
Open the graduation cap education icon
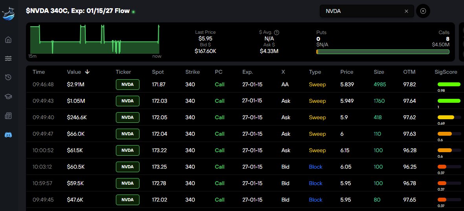(x=8, y=96)
